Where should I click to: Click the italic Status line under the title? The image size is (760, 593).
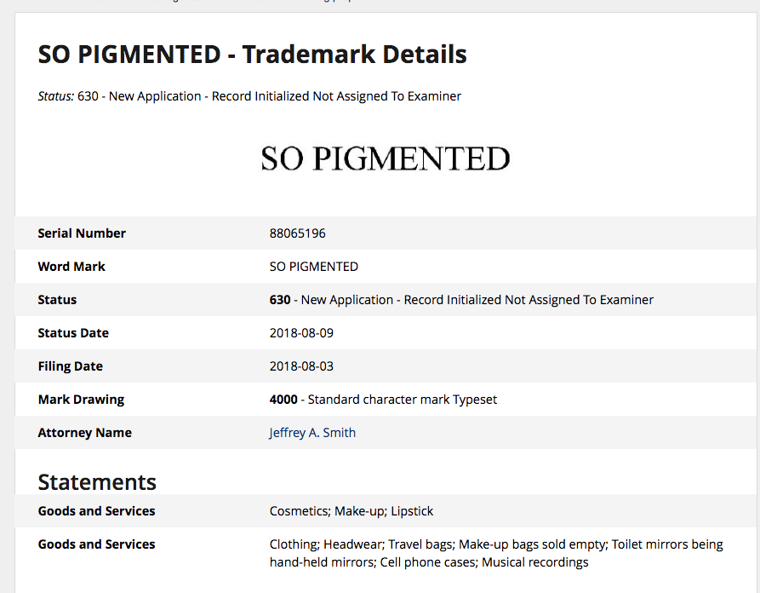point(249,96)
